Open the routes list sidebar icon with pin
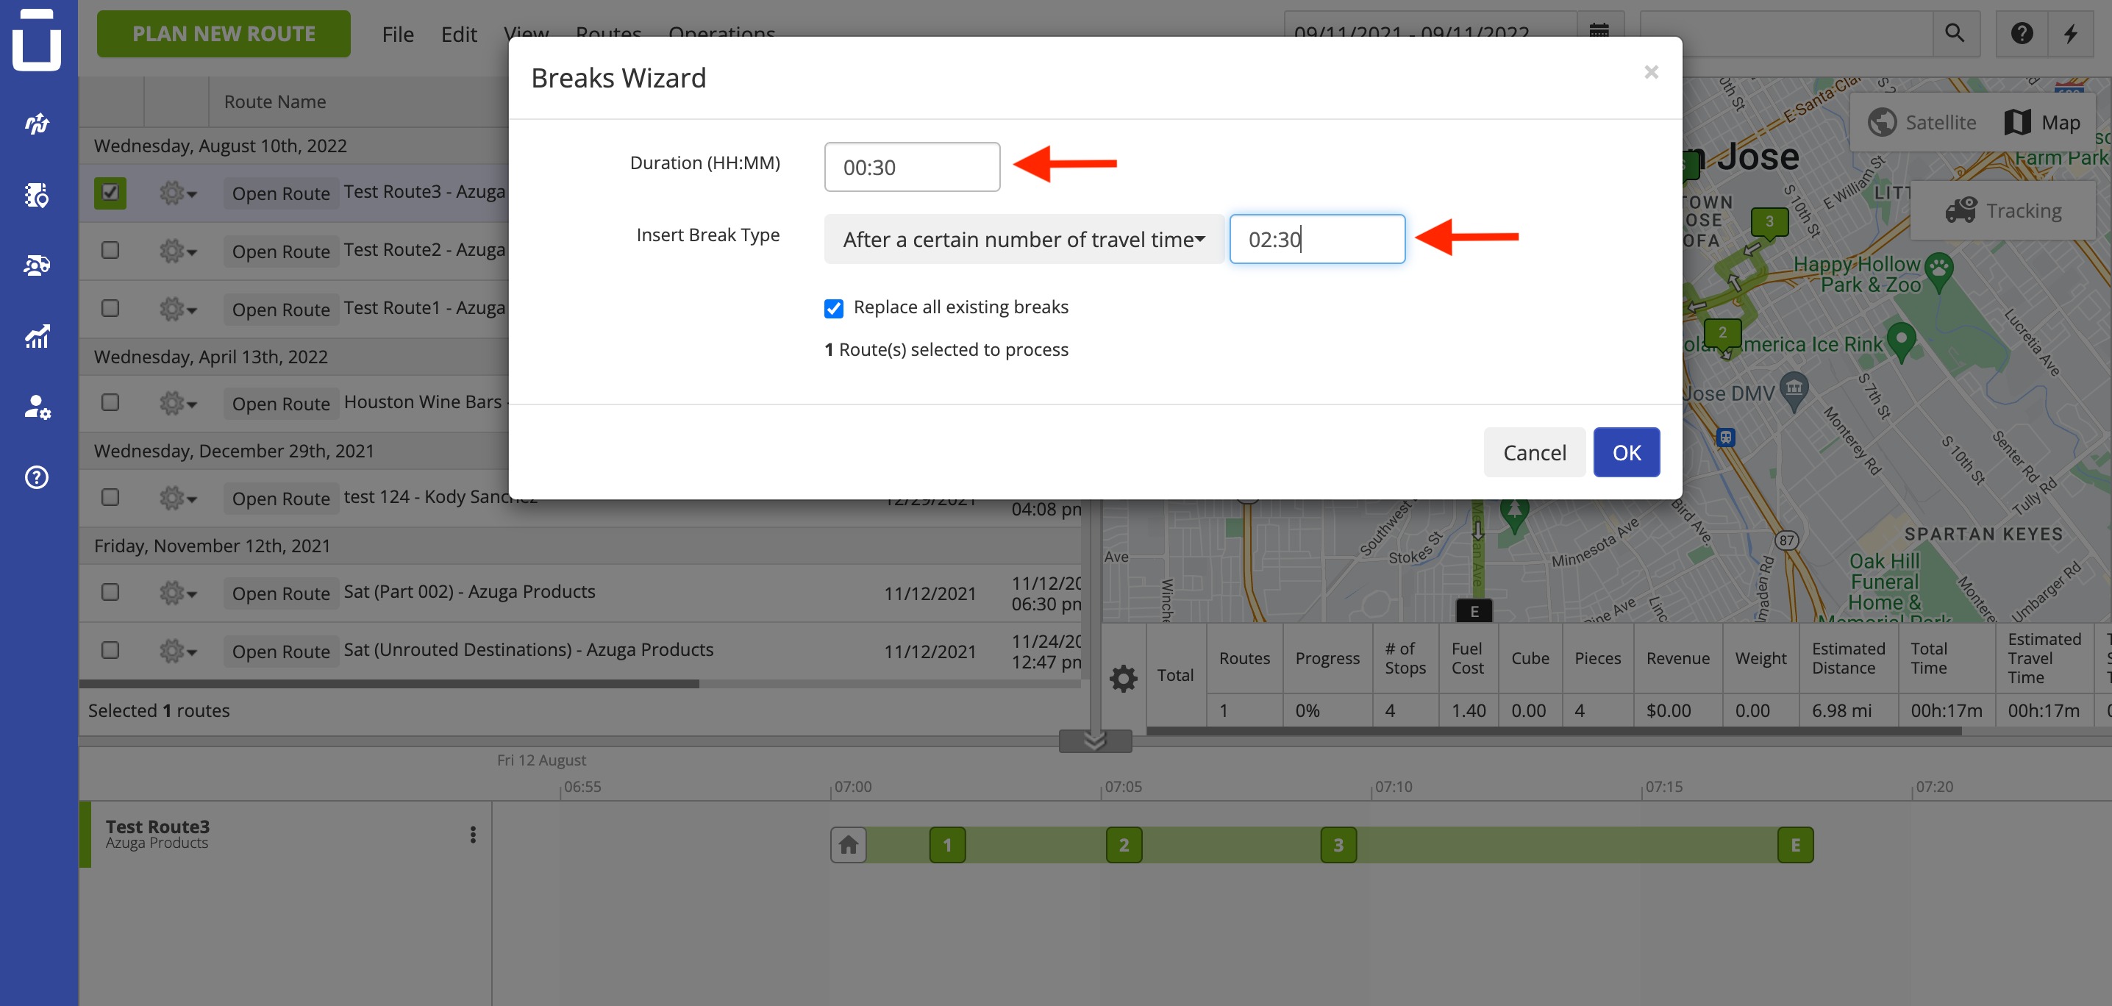 click(37, 195)
